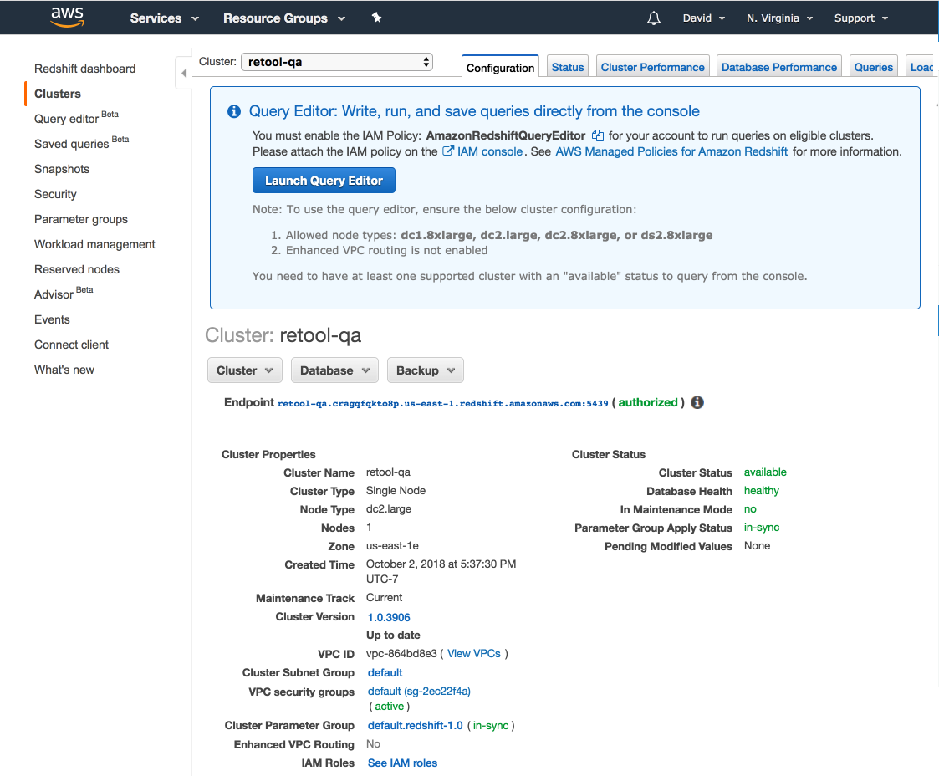Viewport: 939px width, 776px height.
Task: Open Parameter groups in the sidebar
Action: [81, 220]
